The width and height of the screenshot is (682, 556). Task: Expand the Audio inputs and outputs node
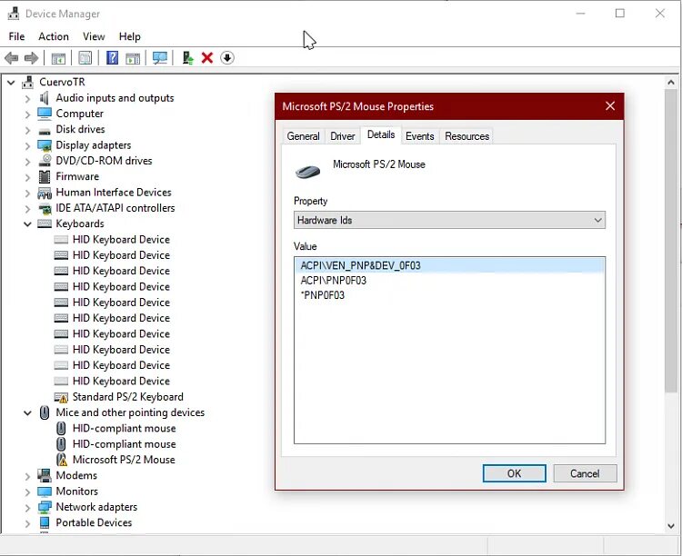coord(27,99)
